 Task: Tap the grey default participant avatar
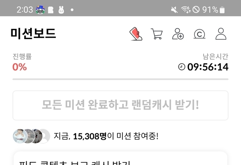click(44, 136)
